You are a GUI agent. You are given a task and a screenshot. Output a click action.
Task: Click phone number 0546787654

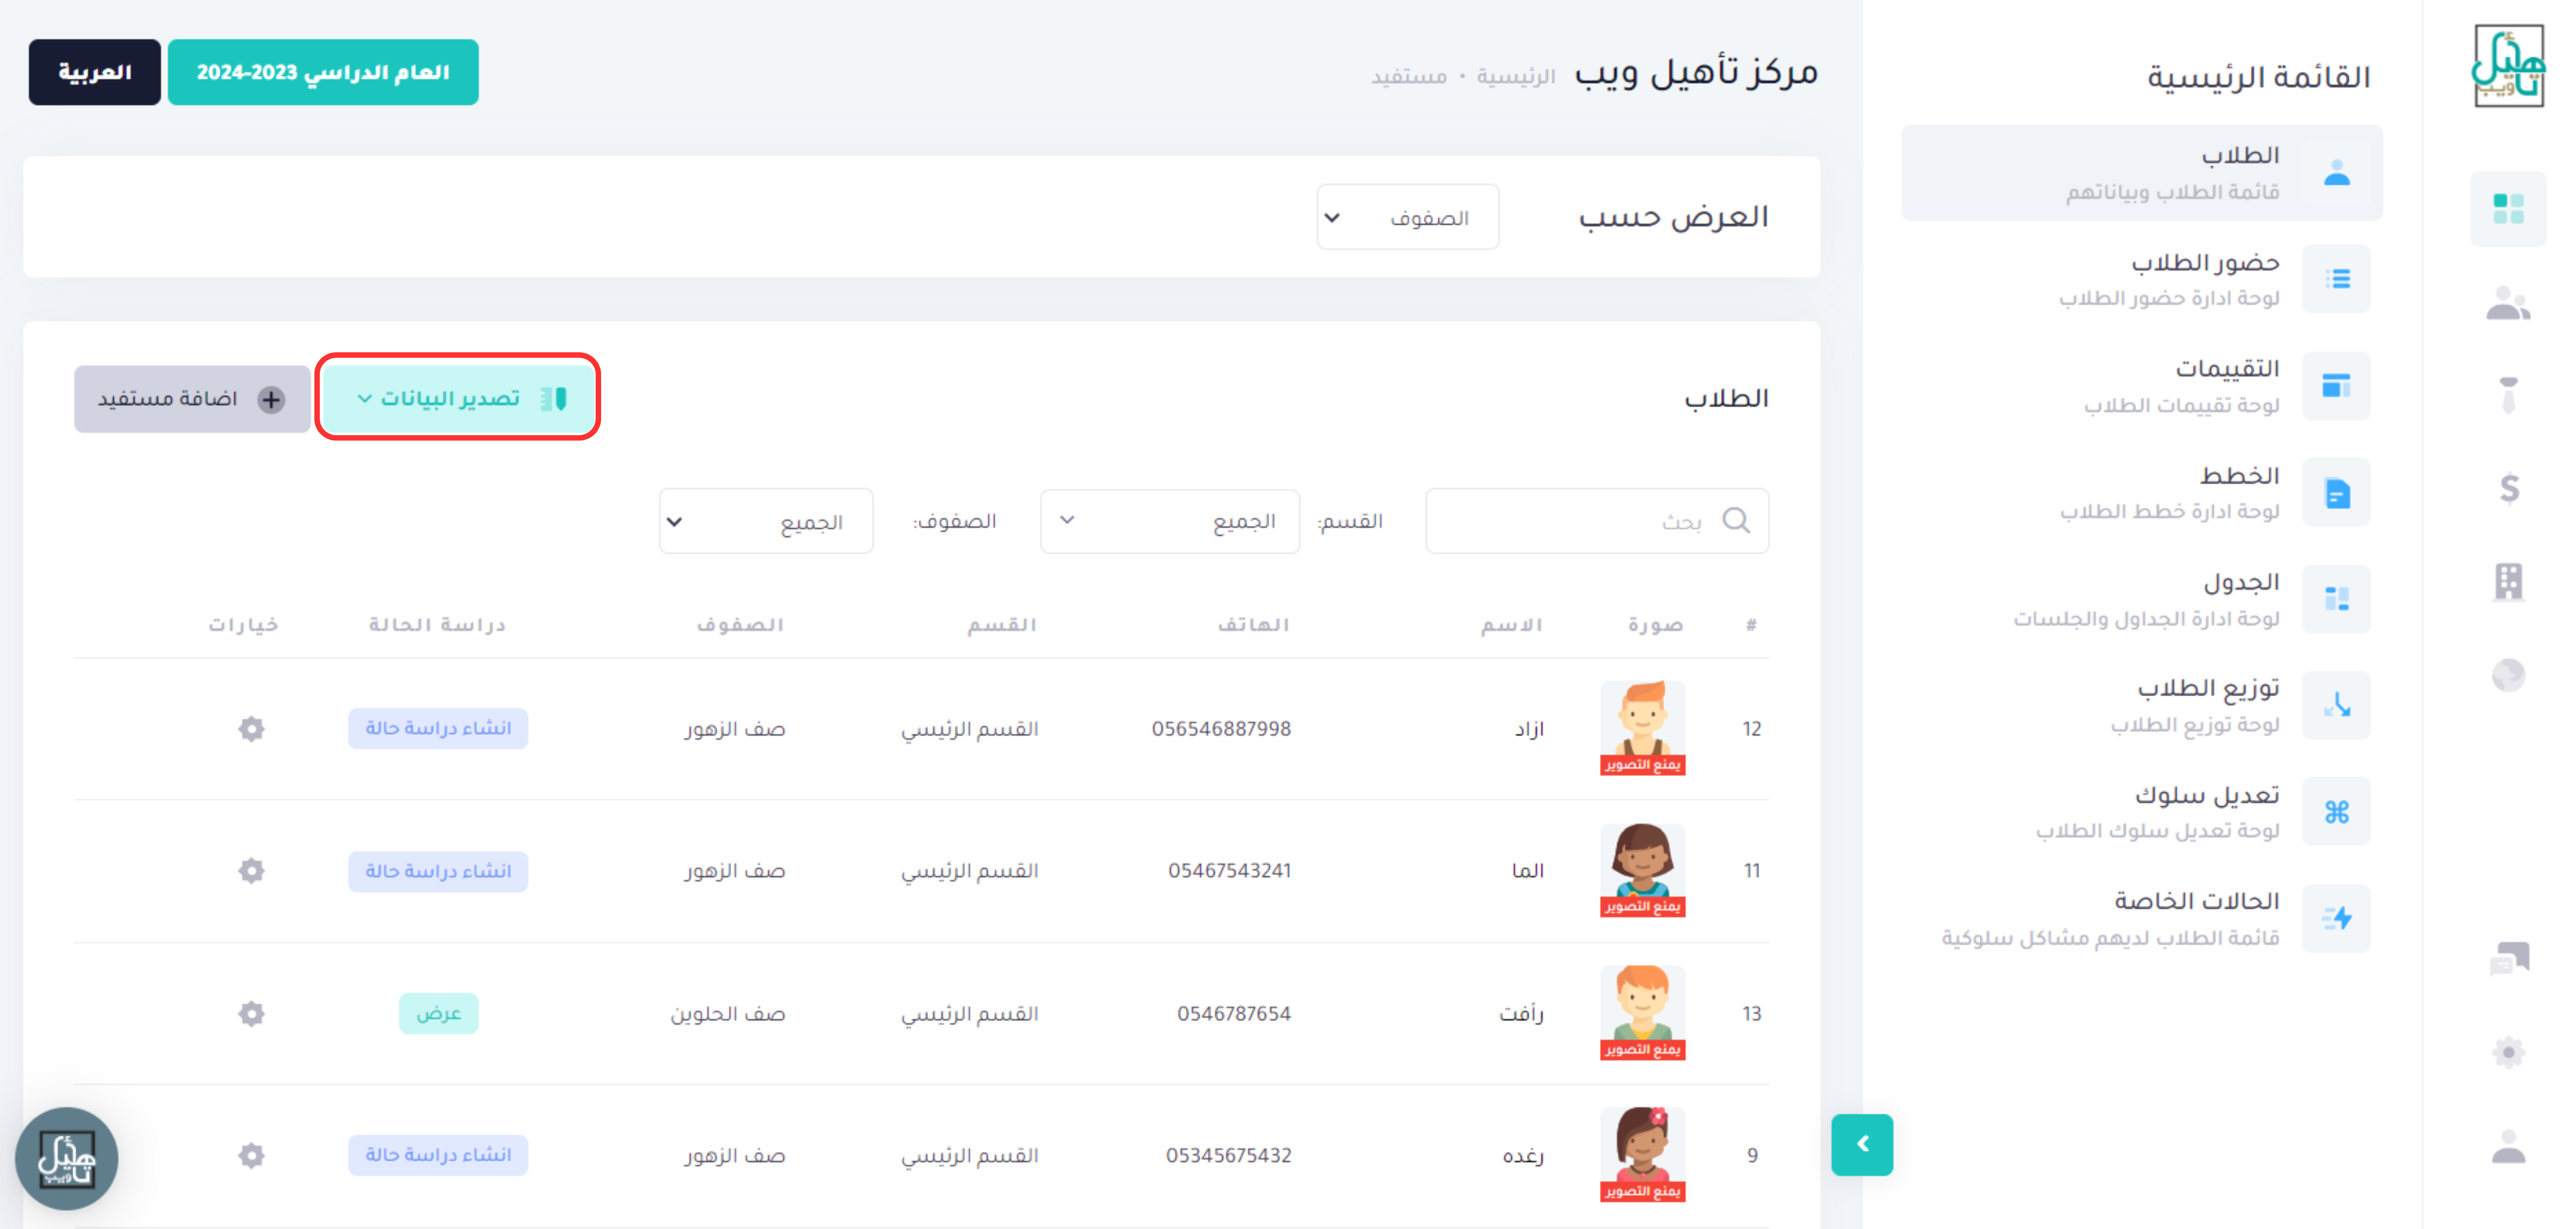click(1234, 1014)
